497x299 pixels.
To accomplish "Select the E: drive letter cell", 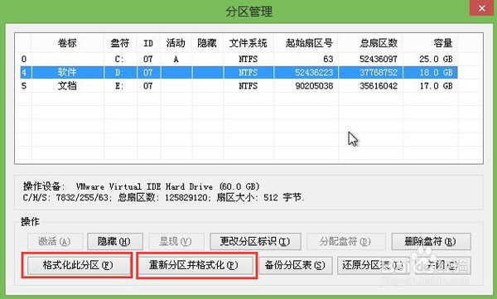I will pyautogui.click(x=119, y=86).
